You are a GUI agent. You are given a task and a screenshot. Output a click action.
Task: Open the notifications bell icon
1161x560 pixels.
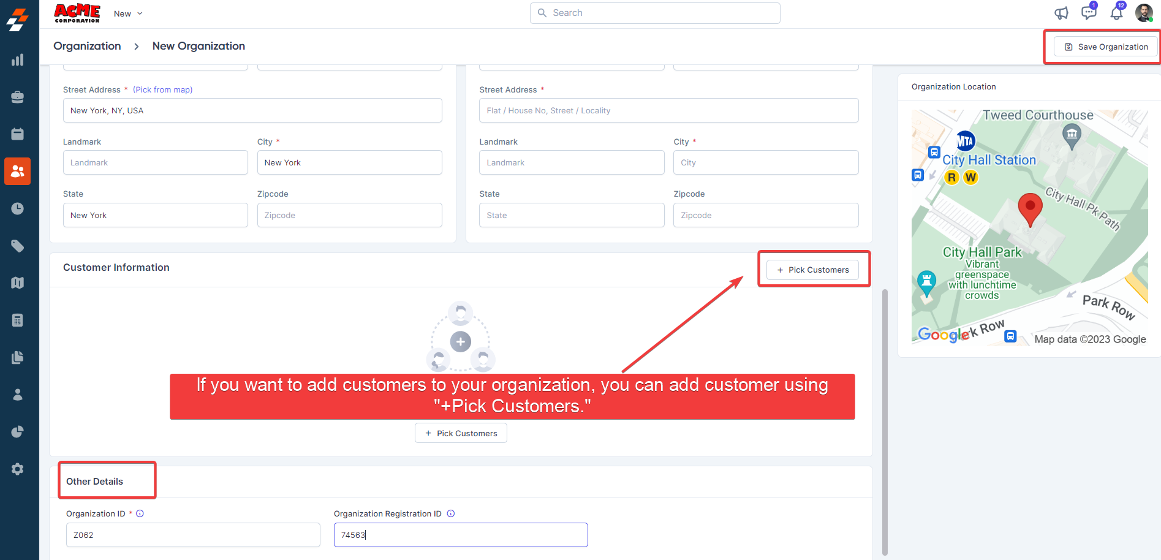[x=1116, y=13]
